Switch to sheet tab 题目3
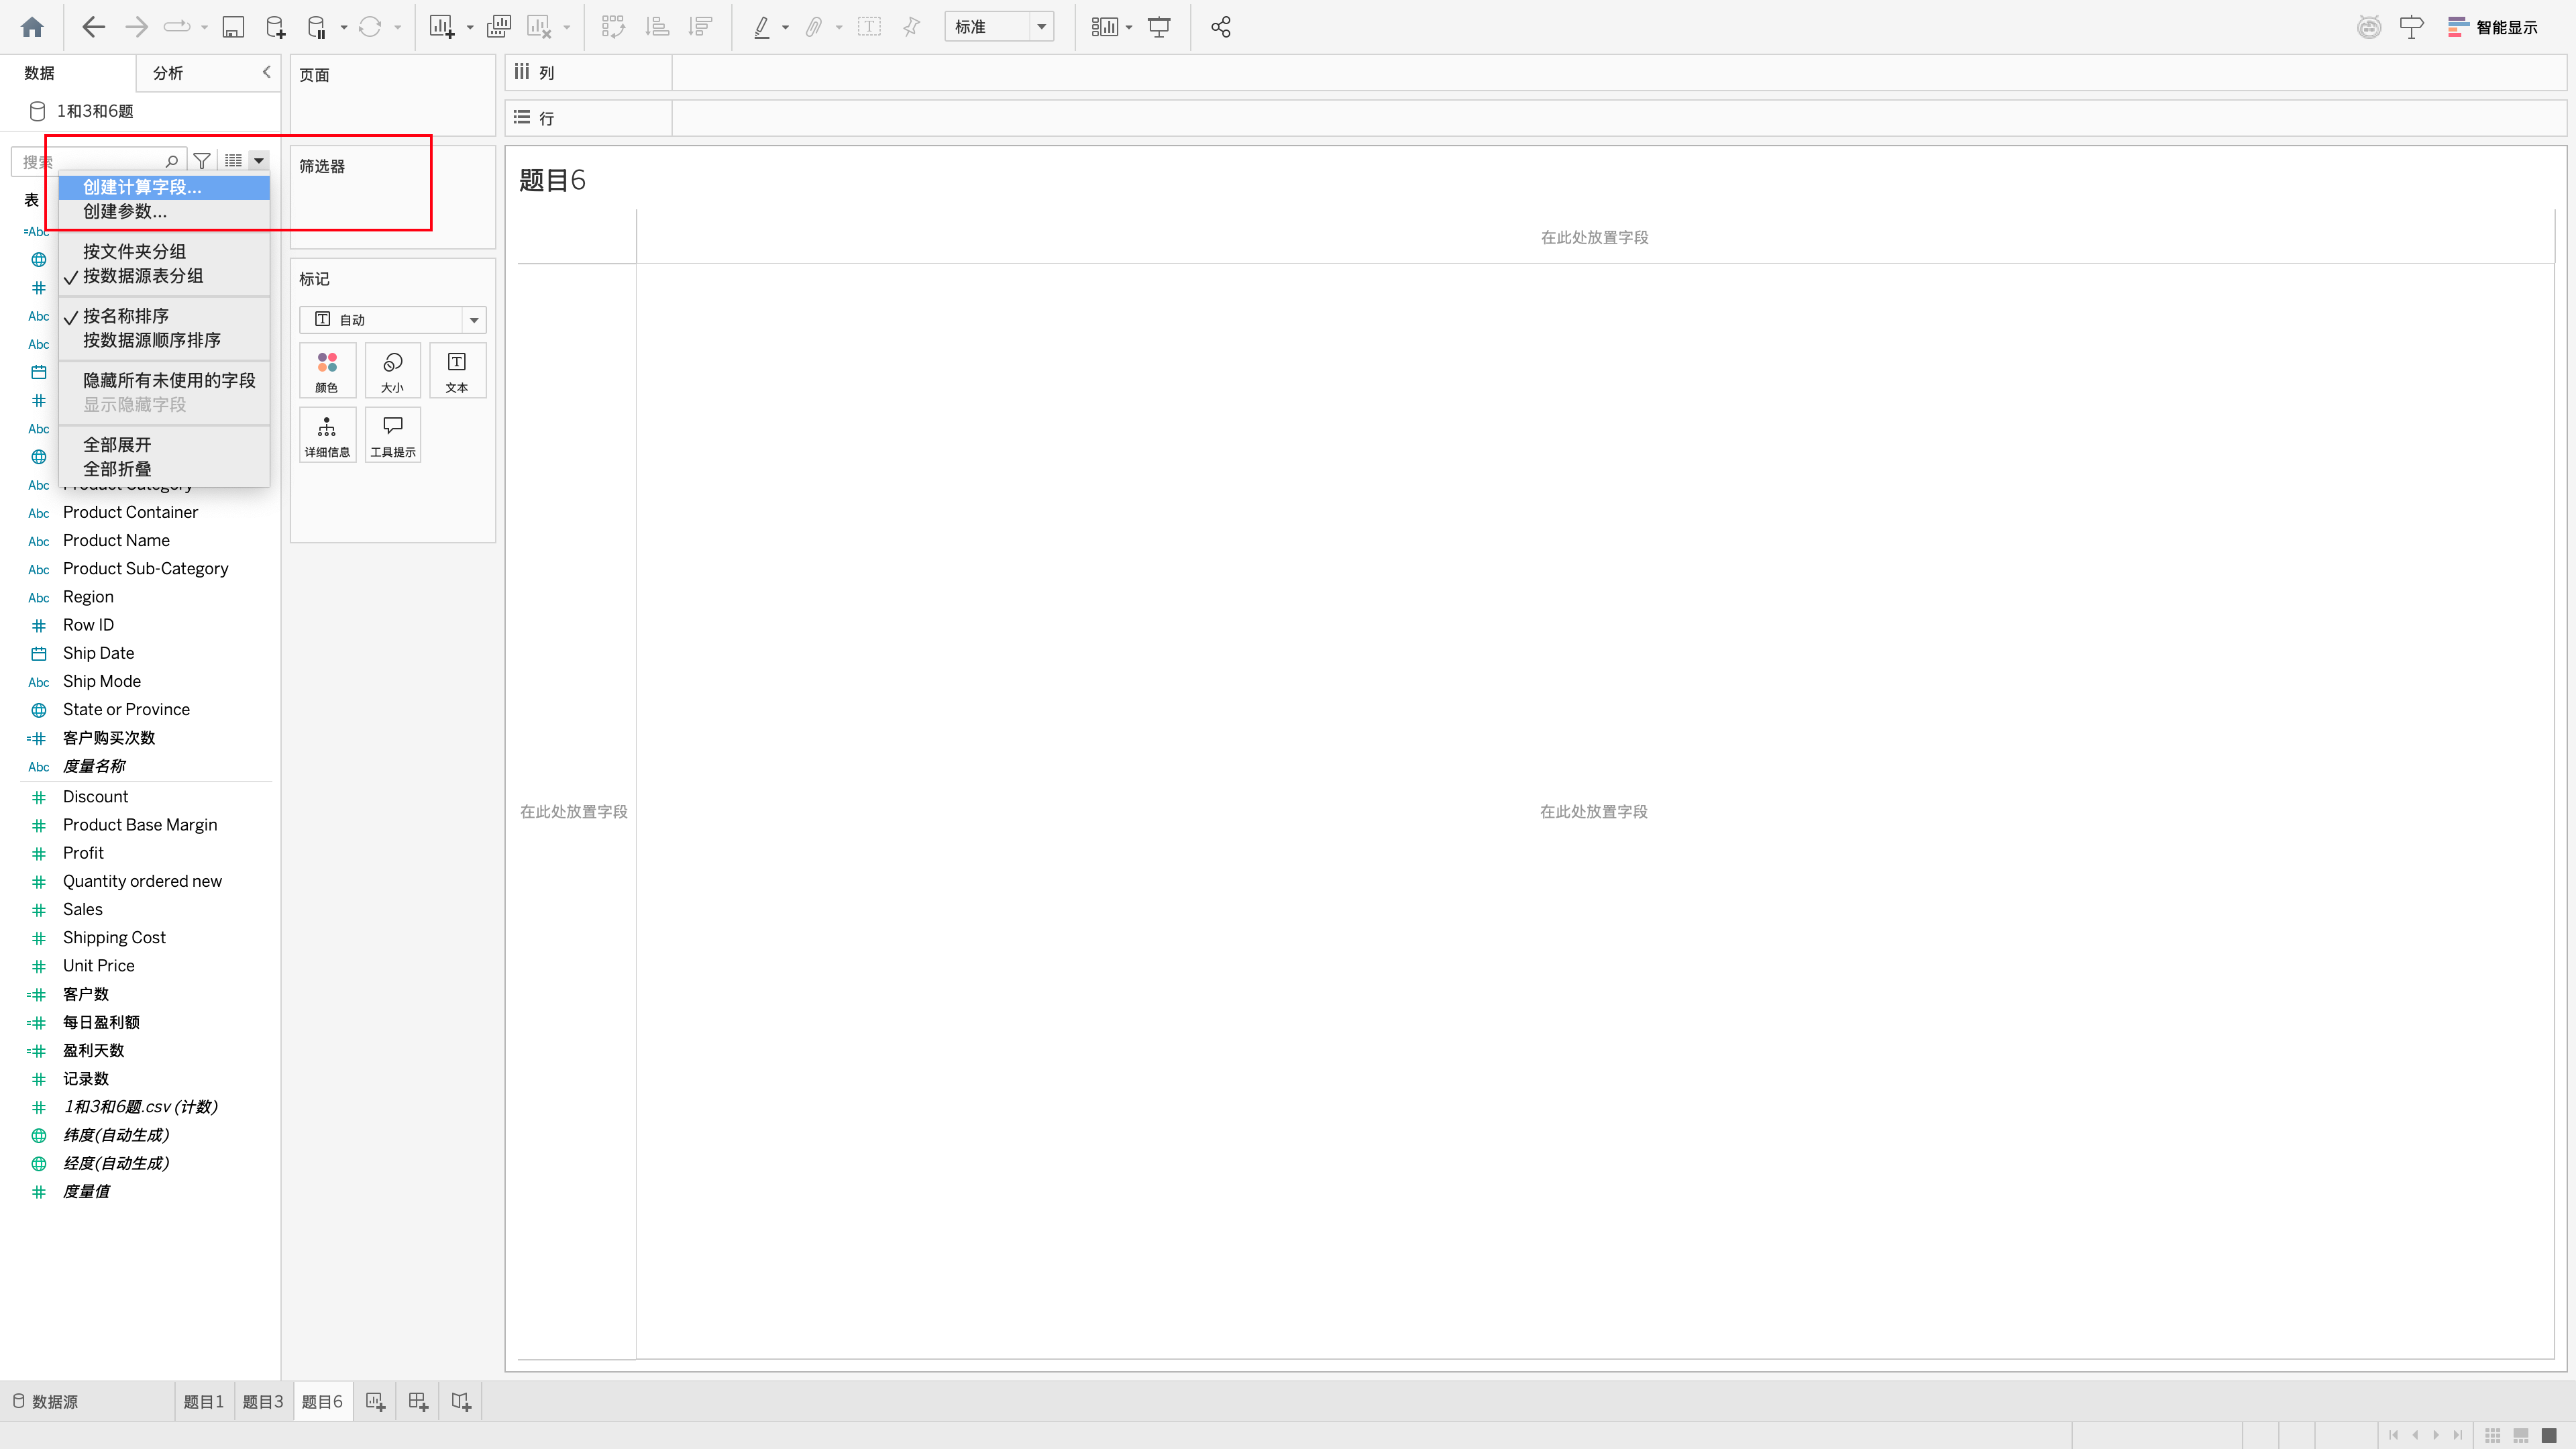 pyautogui.click(x=263, y=1402)
